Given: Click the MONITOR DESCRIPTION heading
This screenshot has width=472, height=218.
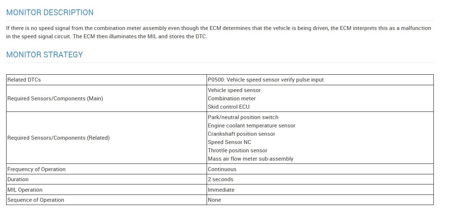Looking at the screenshot, I should 50,13.
